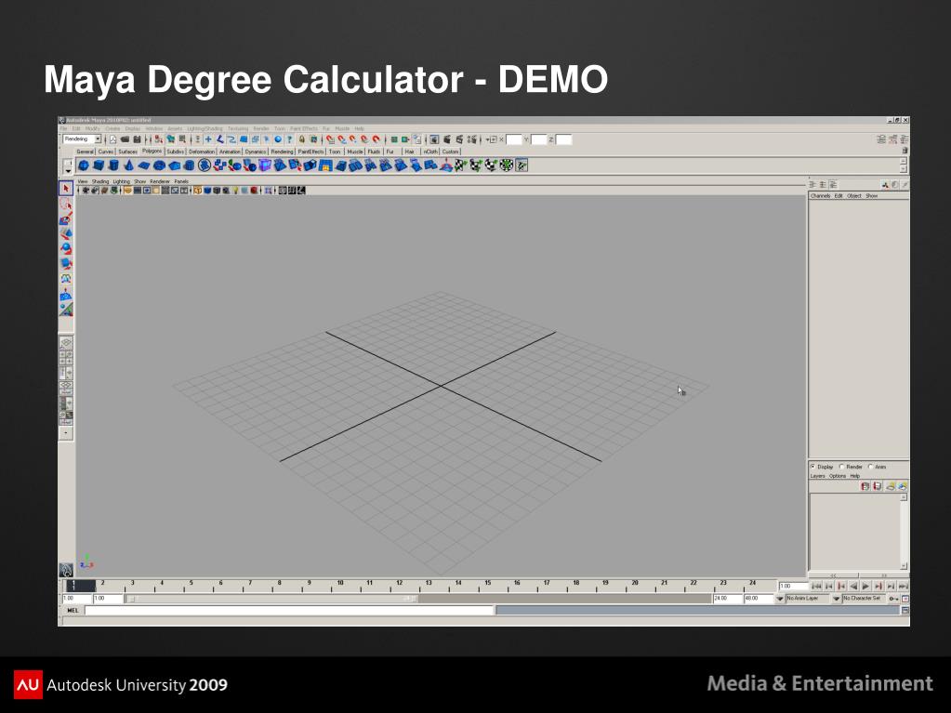Click the MEL command line input
951x713 pixels.
point(289,611)
